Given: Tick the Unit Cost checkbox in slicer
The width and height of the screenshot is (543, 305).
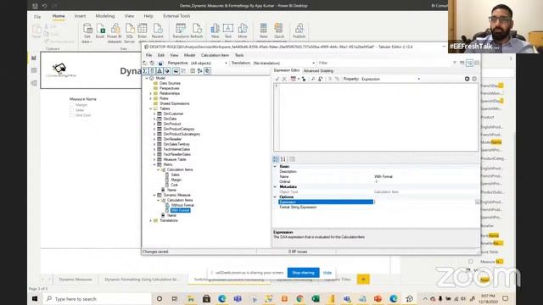Looking at the screenshot, I should pyautogui.click(x=71, y=115).
